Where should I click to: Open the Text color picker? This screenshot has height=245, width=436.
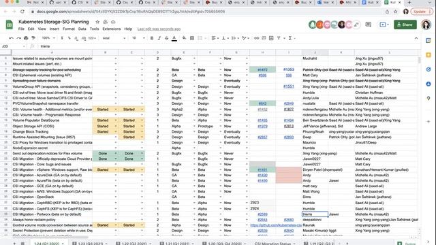coord(174,38)
